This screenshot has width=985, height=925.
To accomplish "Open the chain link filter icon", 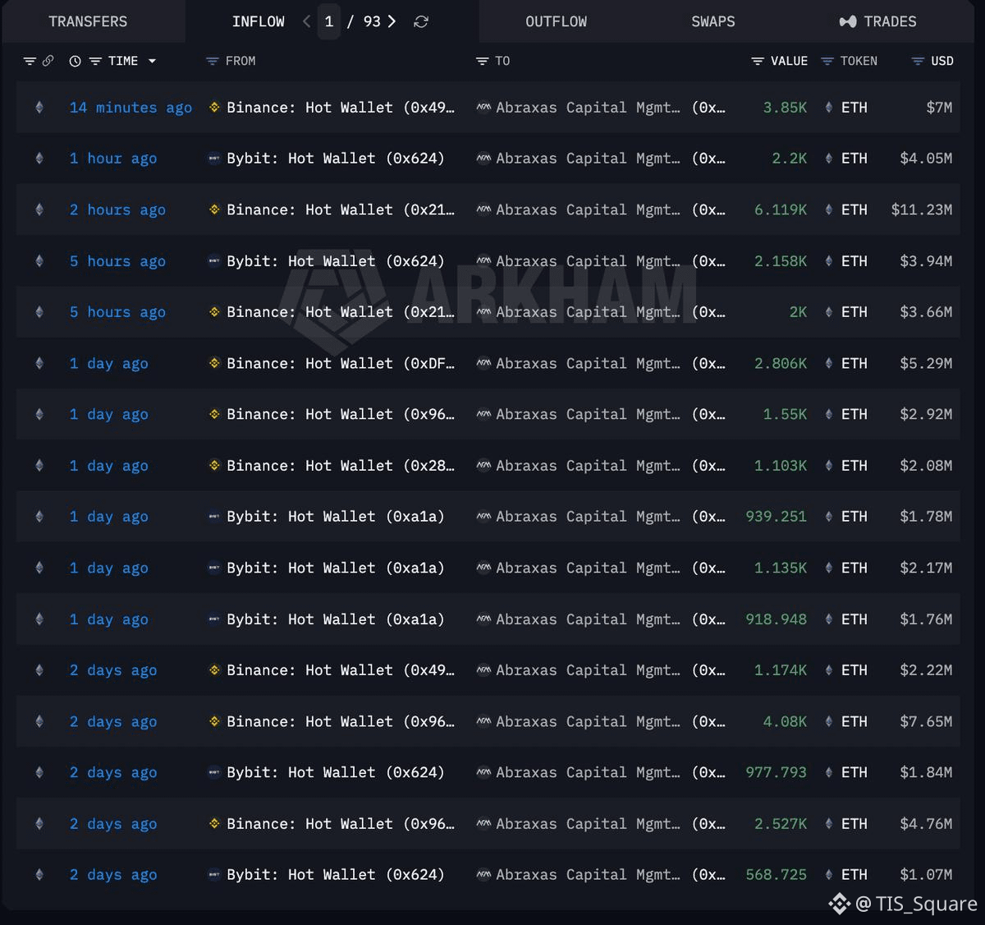I will pos(48,61).
